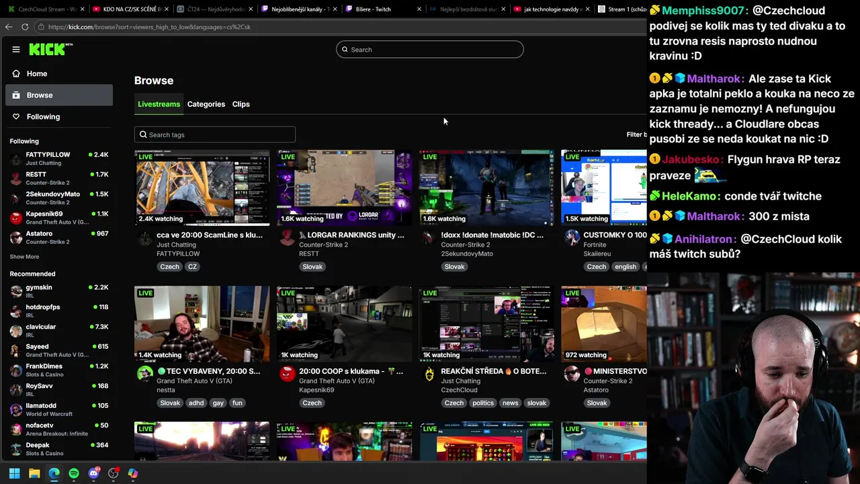Switch to 'jak technologie navždy' YouTube tab

[x=551, y=9]
